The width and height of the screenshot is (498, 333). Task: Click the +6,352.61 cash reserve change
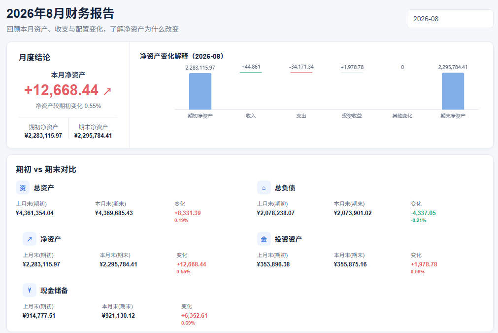(x=195, y=316)
